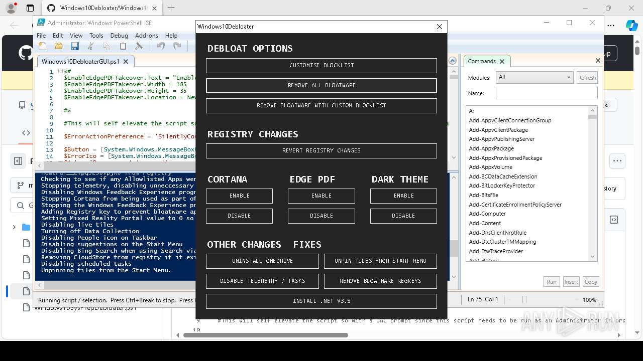Click the GitHub file search magnifier
Viewport: 643px width, 361px height.
(21, 206)
